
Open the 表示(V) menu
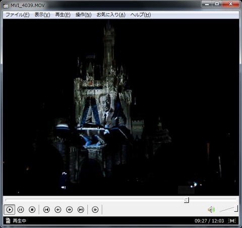42,15
